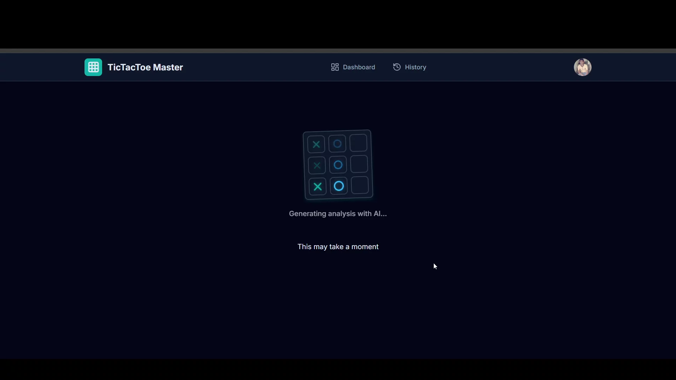Image resolution: width=676 pixels, height=380 pixels.
Task: Click the bottom-middle O cell of loading board
Action: pos(339,186)
